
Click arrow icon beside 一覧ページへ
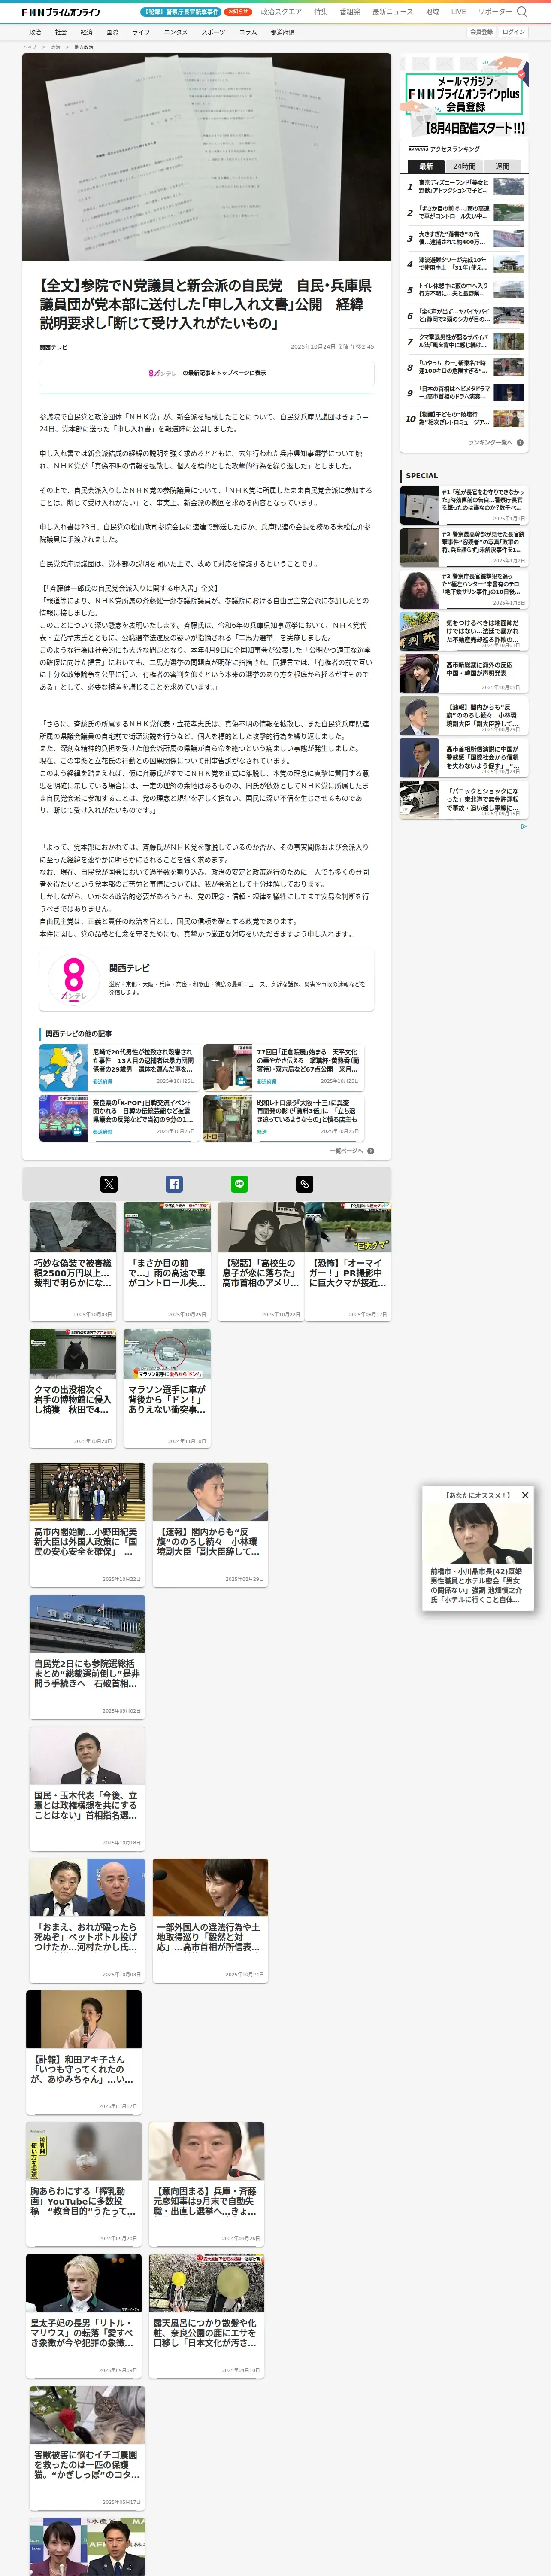tap(371, 1151)
